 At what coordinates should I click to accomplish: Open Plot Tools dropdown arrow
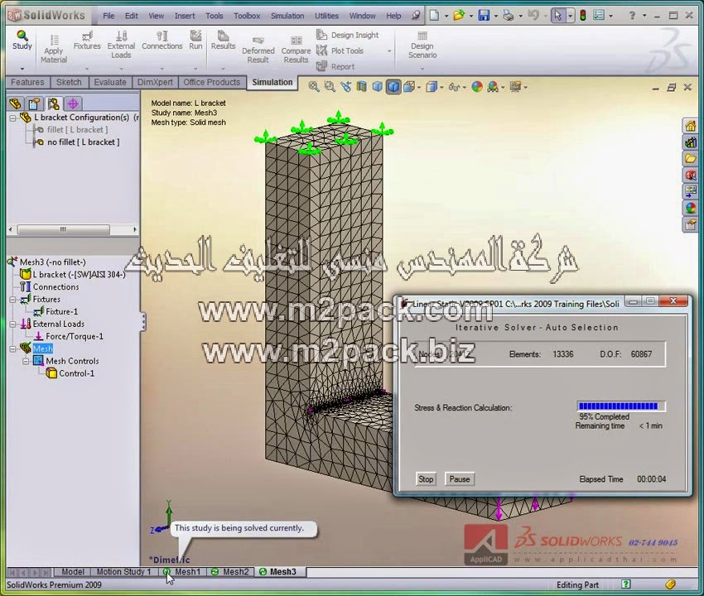(x=389, y=51)
